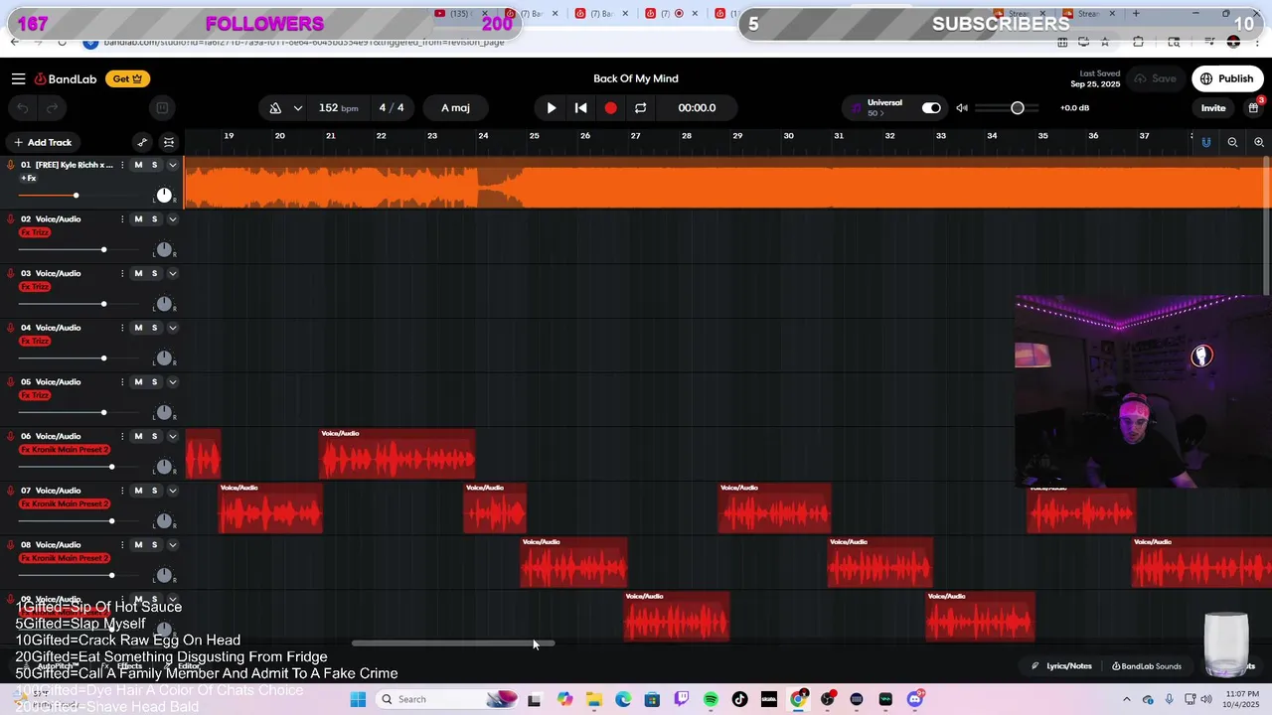Click the Add Track button
Screen dimensions: 1272x715
click(x=43, y=142)
